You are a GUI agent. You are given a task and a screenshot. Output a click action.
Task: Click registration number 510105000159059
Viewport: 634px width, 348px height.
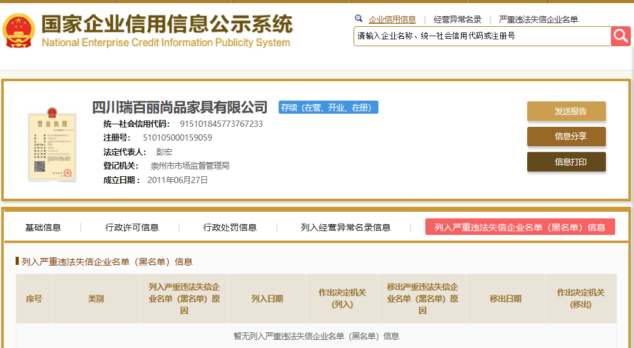pos(177,137)
